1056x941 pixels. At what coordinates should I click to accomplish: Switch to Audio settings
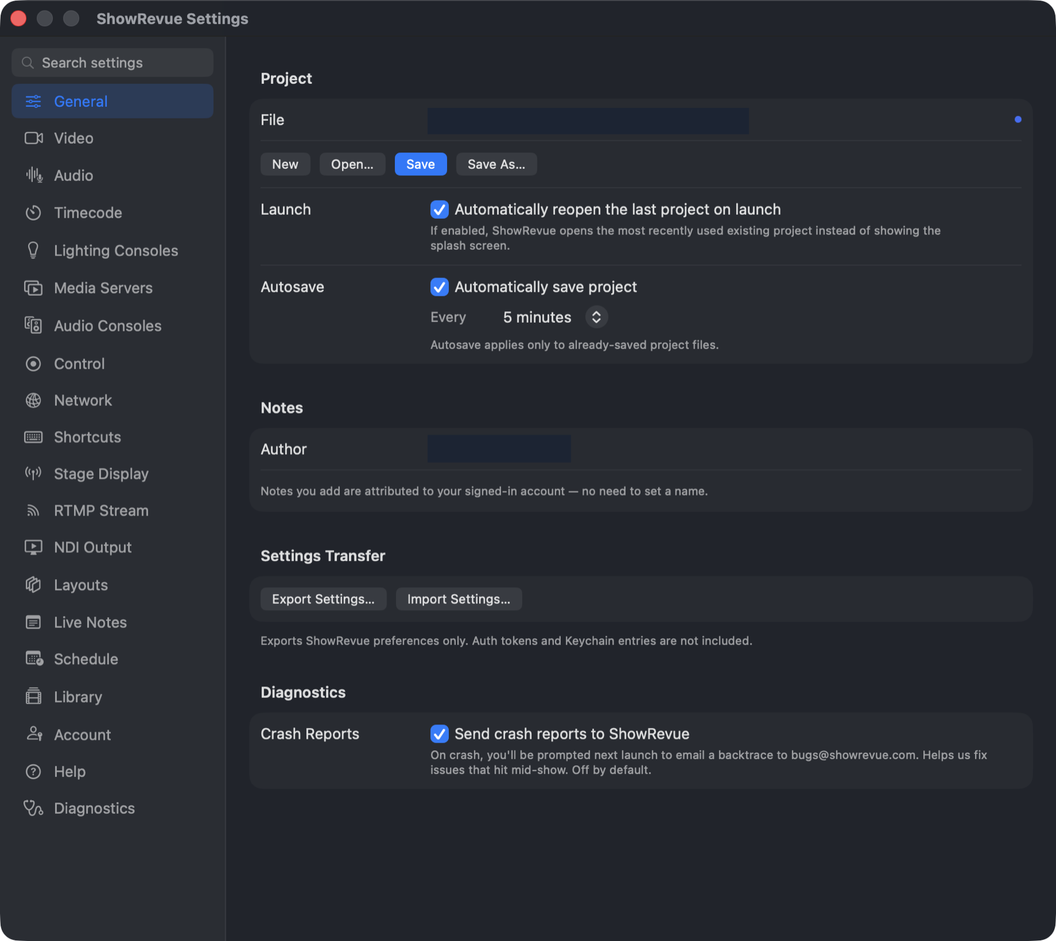click(x=112, y=175)
